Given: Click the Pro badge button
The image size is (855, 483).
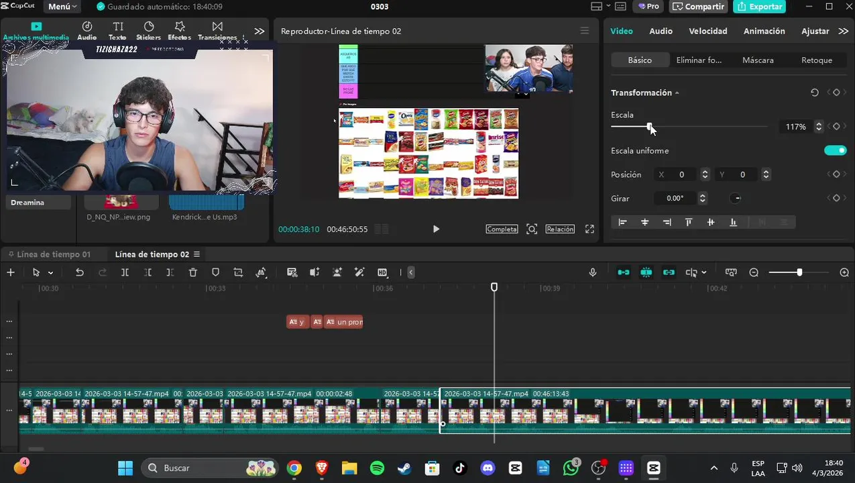Looking at the screenshot, I should pyautogui.click(x=648, y=7).
